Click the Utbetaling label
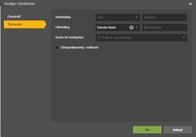Image resolution: width=196 pixels, height=137 pixels. [62, 27]
